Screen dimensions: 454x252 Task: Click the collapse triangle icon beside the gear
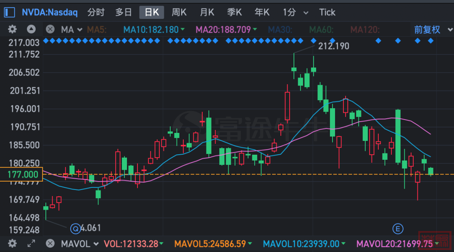tap(31, 29)
